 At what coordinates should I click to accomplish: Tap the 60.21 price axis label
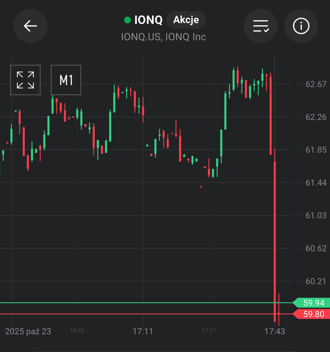316,281
